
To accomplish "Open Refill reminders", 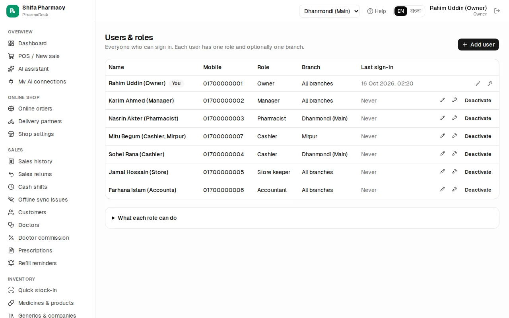I will pos(48,263).
